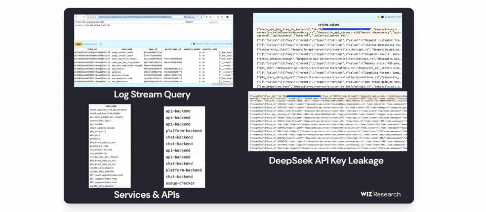Viewport: 486px width, 212px height.
Task: Click 'sse_keepalive_task' row in string.values panel
Action: point(329,87)
